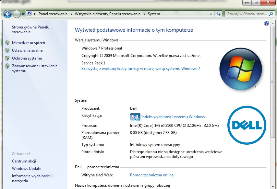Screen dimensions: 277x189
Task: Follow the Skorzystaj z większej liczby funkcji link
Action: click(141, 69)
